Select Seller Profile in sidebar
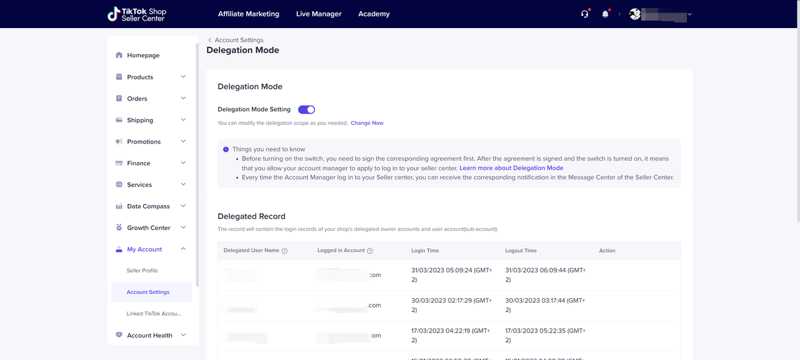Viewport: 800px width, 360px height. pos(142,271)
